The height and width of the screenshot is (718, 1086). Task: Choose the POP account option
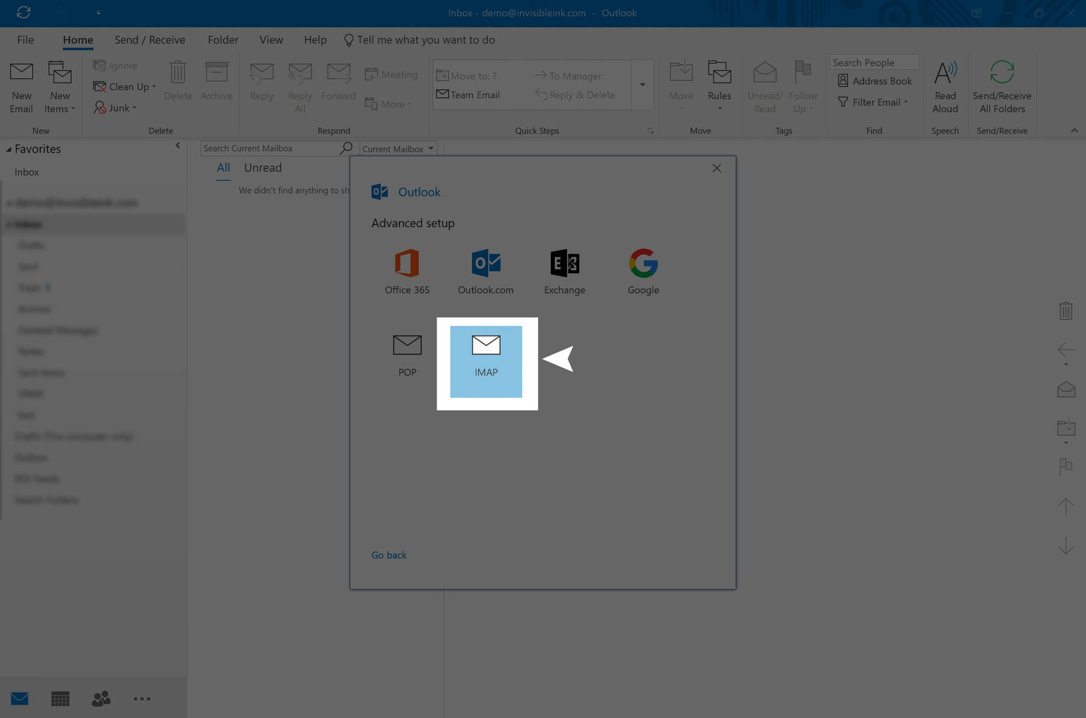407,356
